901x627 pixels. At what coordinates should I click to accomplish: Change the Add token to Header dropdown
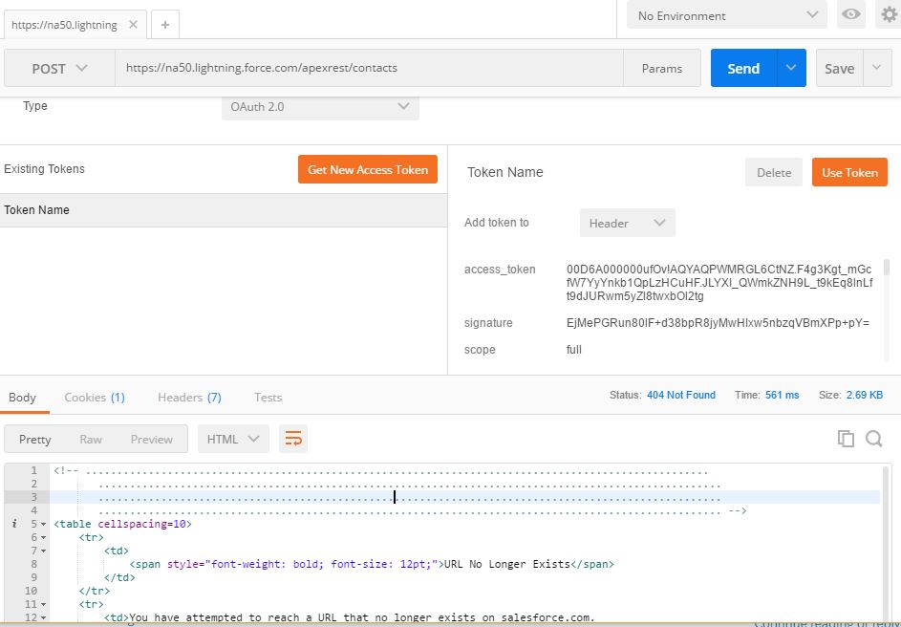pyautogui.click(x=627, y=222)
